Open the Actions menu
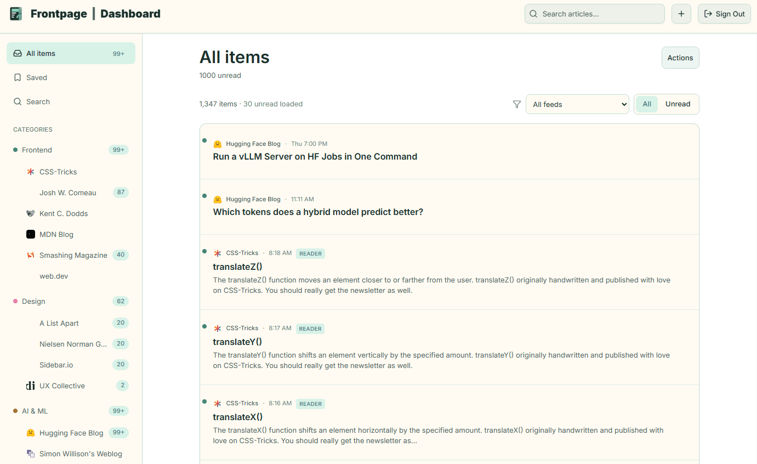This screenshot has width=757, height=464. (680, 58)
